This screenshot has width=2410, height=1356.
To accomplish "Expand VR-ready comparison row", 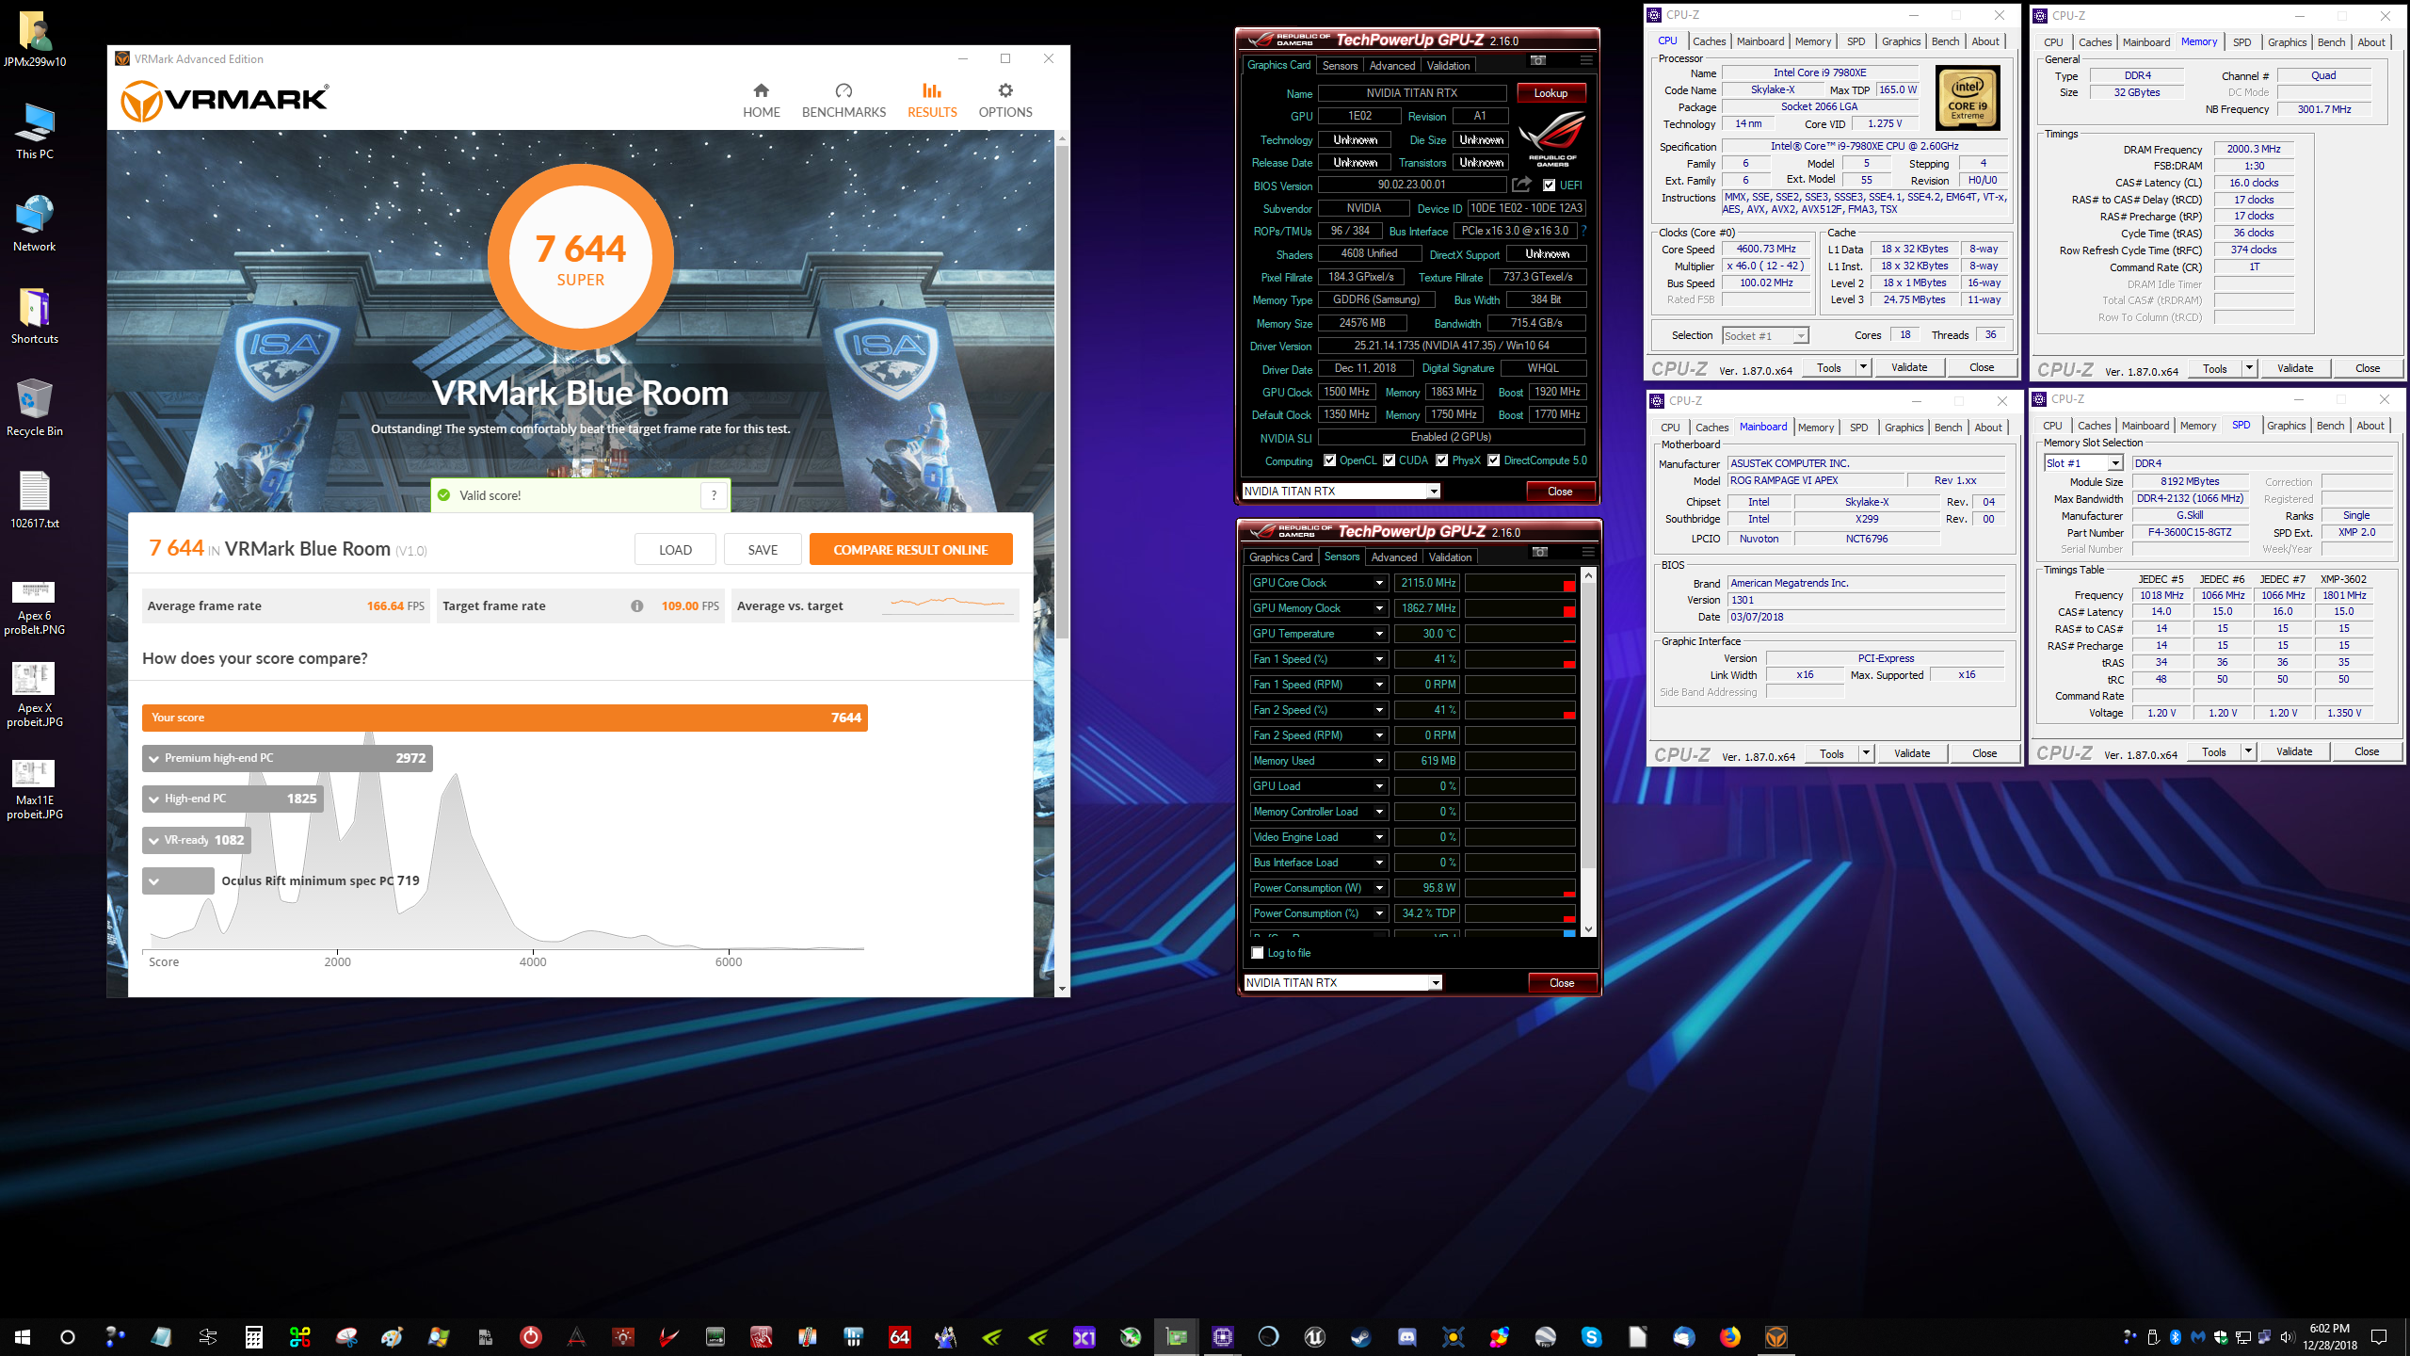I will point(197,840).
